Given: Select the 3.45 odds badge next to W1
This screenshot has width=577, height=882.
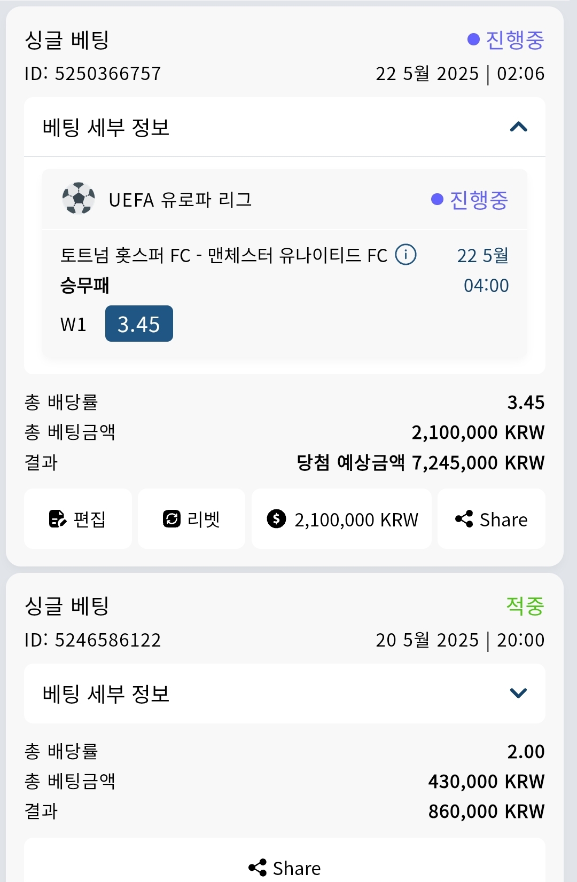Looking at the screenshot, I should [x=139, y=324].
